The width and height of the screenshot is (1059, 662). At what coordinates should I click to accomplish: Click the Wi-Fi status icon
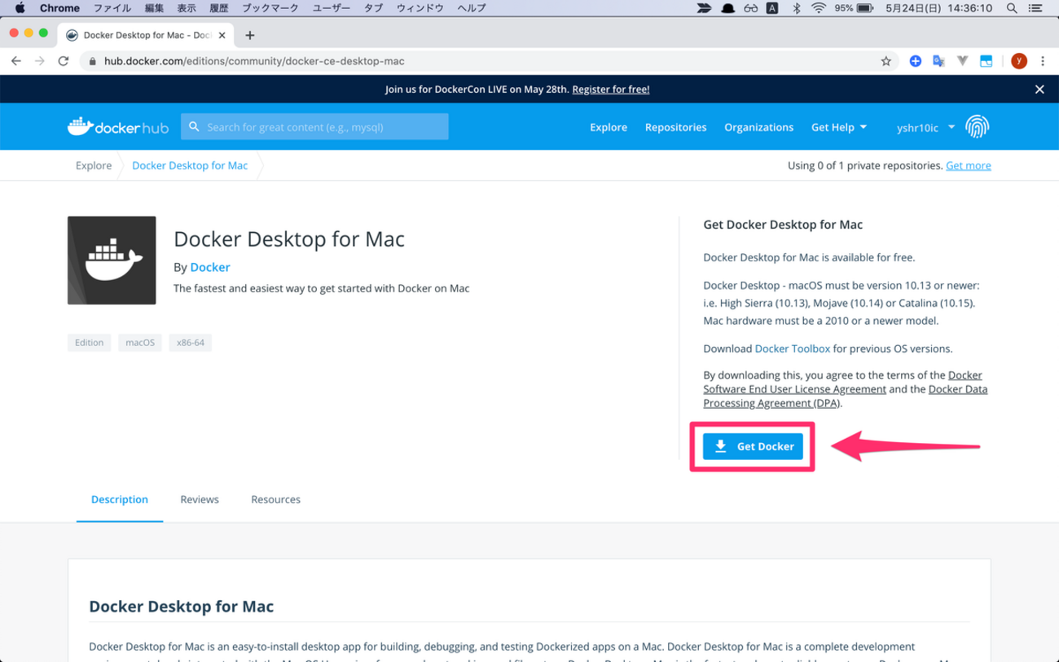click(819, 8)
